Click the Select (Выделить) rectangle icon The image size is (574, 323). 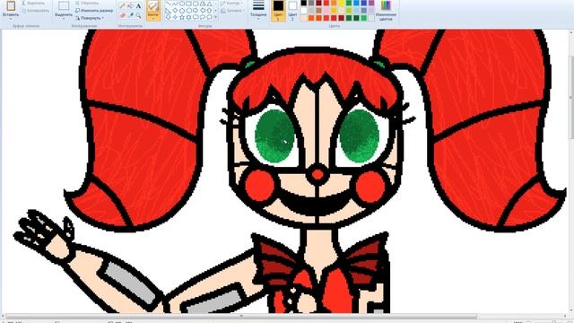pos(64,6)
